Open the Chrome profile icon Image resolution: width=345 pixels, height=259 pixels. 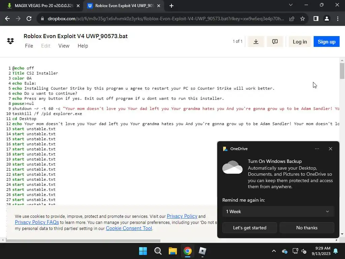(327, 19)
